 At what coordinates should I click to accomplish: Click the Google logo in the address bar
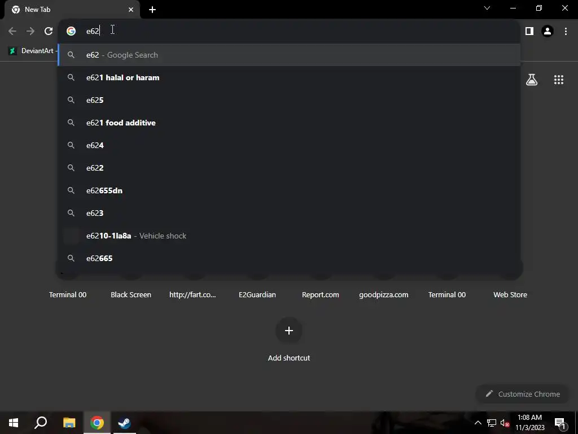[71, 31]
